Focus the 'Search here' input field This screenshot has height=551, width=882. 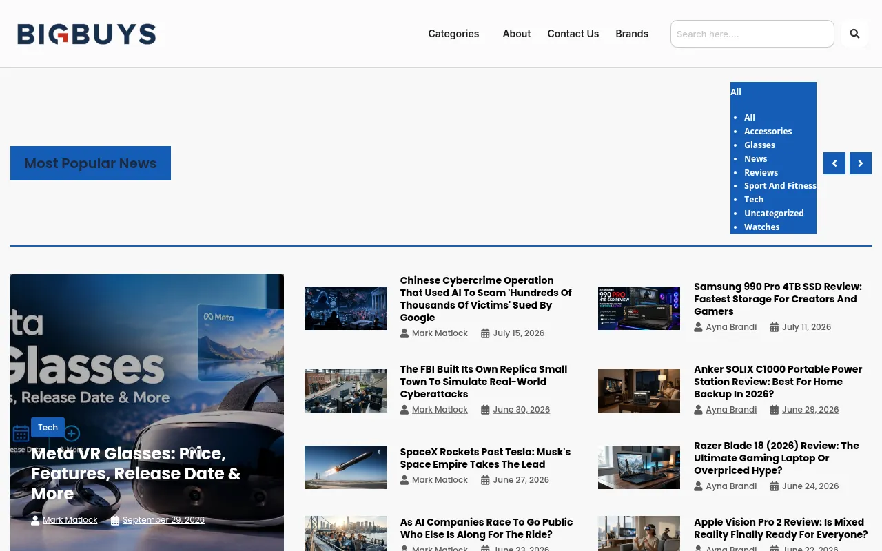752,34
